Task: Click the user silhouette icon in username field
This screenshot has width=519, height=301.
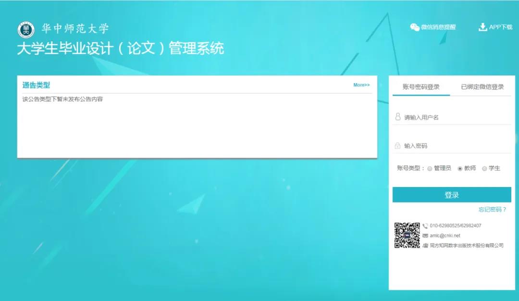Action: click(x=398, y=117)
